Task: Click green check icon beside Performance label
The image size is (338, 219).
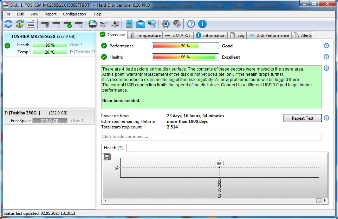Action: 104,46
